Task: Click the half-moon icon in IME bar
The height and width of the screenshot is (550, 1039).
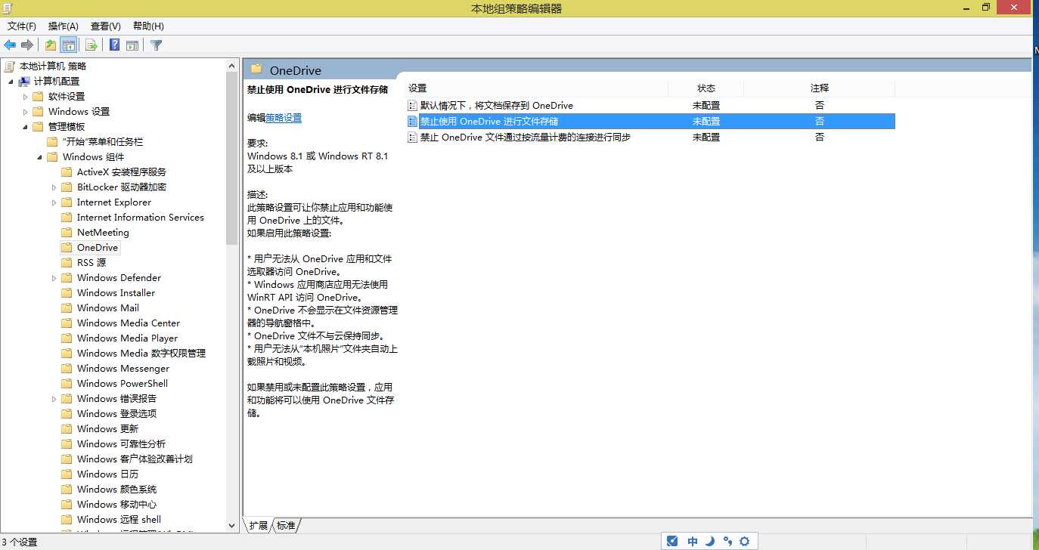Action: (710, 541)
